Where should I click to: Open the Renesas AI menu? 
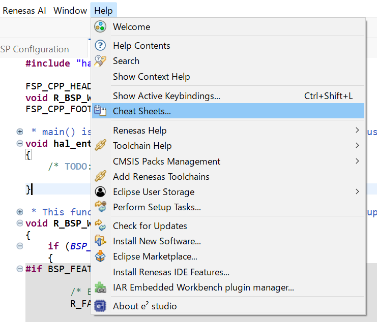(24, 10)
